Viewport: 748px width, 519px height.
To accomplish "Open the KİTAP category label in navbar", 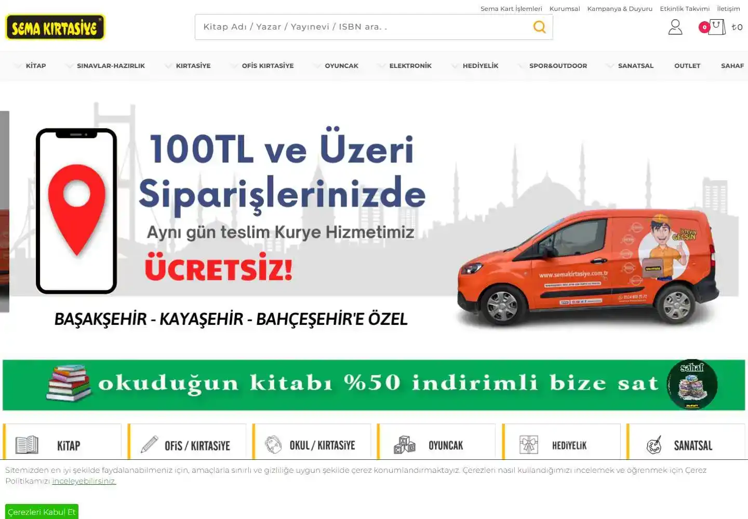I will click(x=36, y=66).
